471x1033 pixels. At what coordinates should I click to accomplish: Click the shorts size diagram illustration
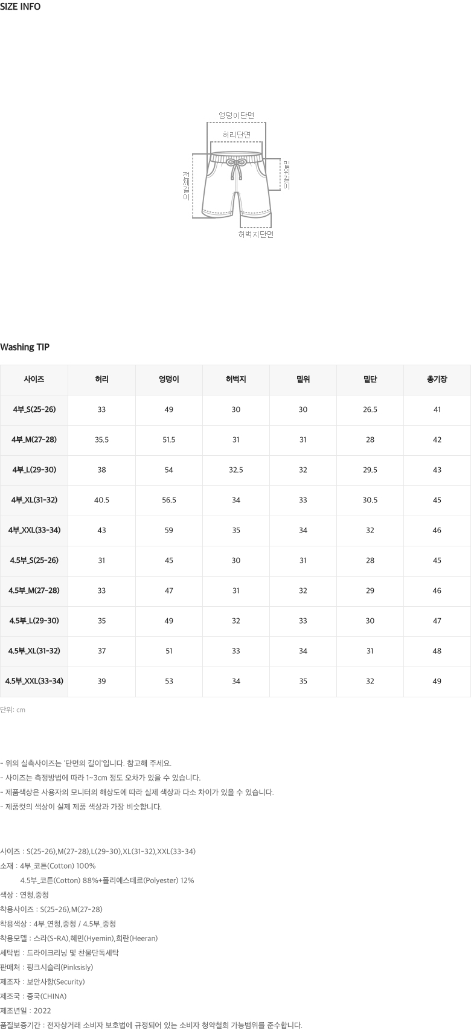tap(236, 174)
